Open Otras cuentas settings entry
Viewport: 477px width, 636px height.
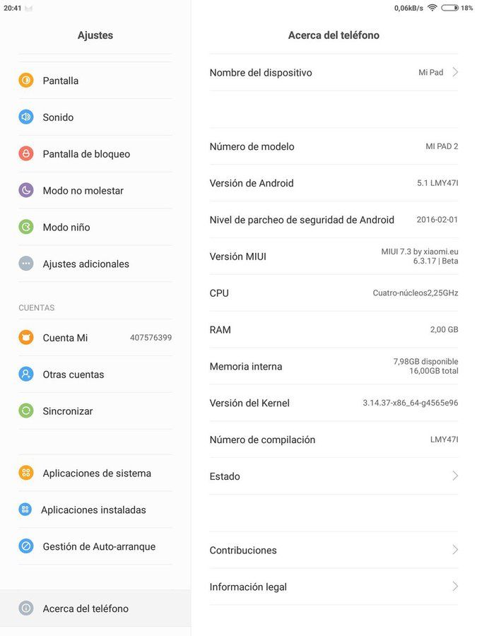[x=95, y=375]
